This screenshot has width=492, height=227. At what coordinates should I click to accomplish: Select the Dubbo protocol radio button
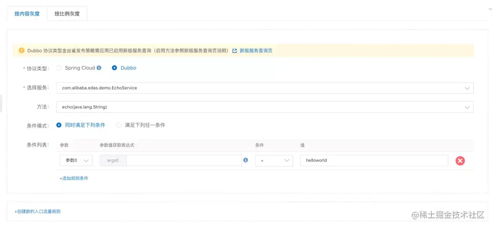(x=114, y=68)
